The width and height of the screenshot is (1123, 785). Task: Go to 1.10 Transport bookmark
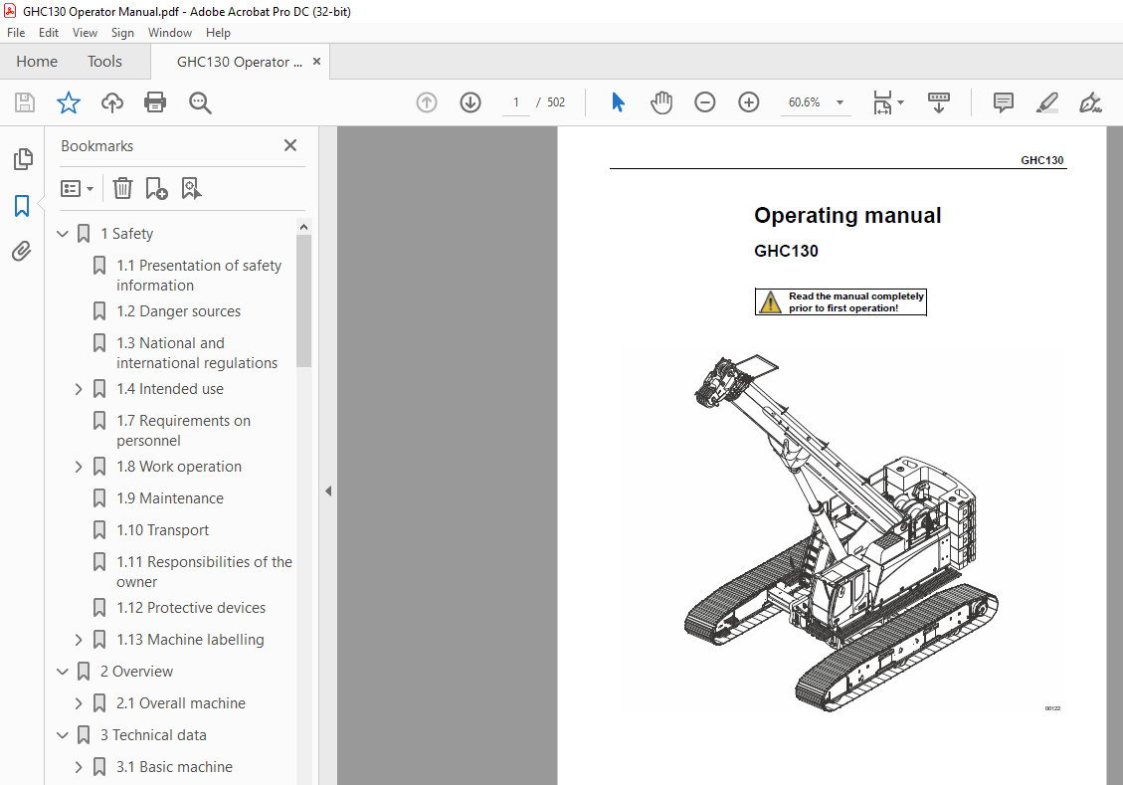point(162,530)
